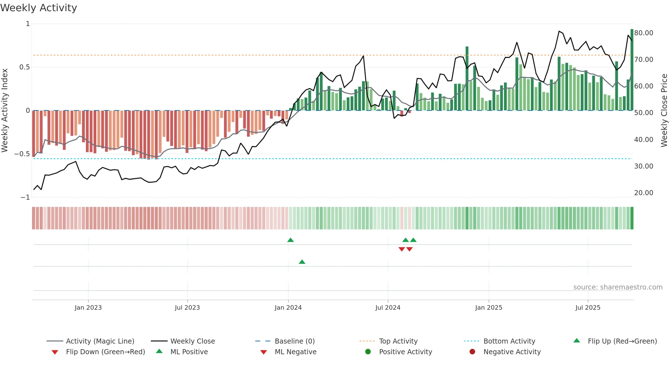
Task: Click the green ML Positive legend triangle icon
Action: click(x=159, y=351)
